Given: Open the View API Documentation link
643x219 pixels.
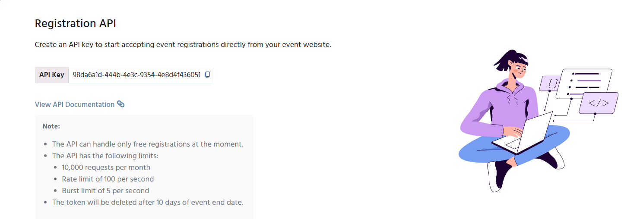Looking at the screenshot, I should (x=75, y=104).
